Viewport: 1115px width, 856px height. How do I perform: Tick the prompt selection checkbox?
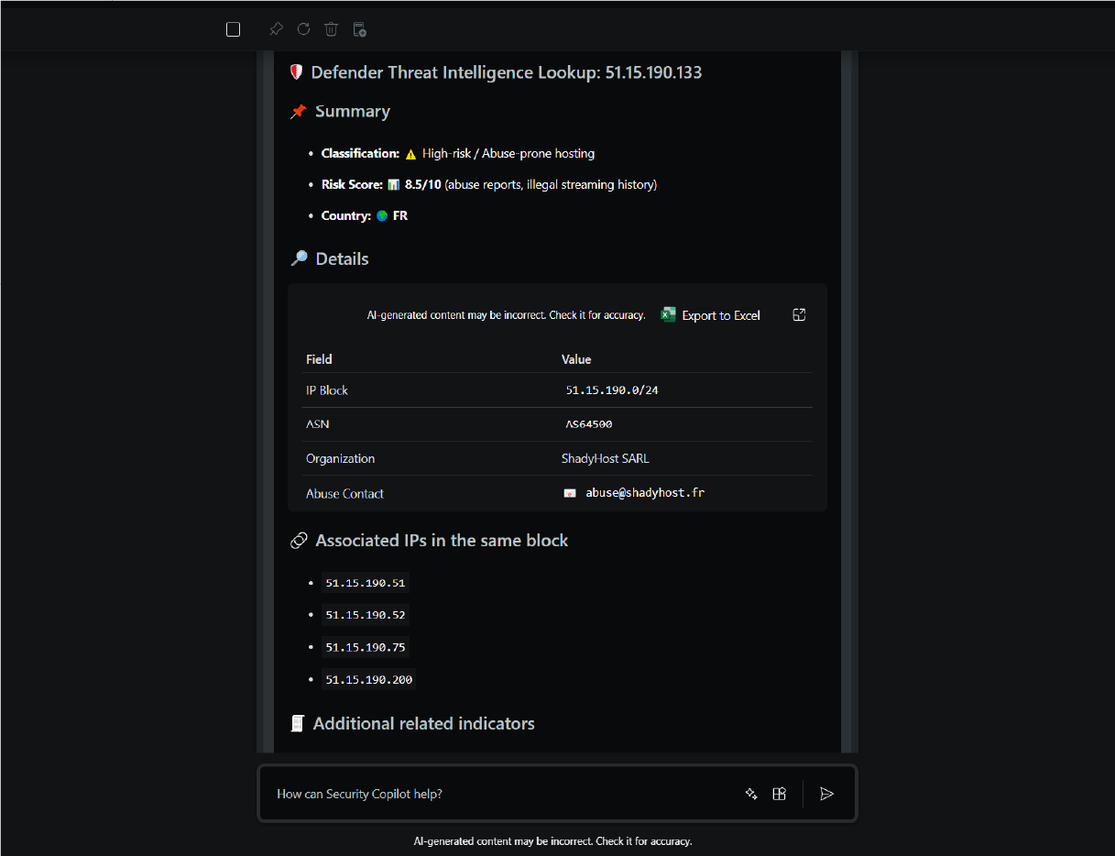[x=233, y=29]
